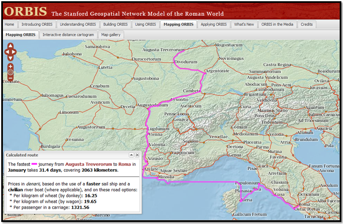Screen dimensions: 343x224
Task: Click the donkey wheat price 16.25
Action: 91,195
